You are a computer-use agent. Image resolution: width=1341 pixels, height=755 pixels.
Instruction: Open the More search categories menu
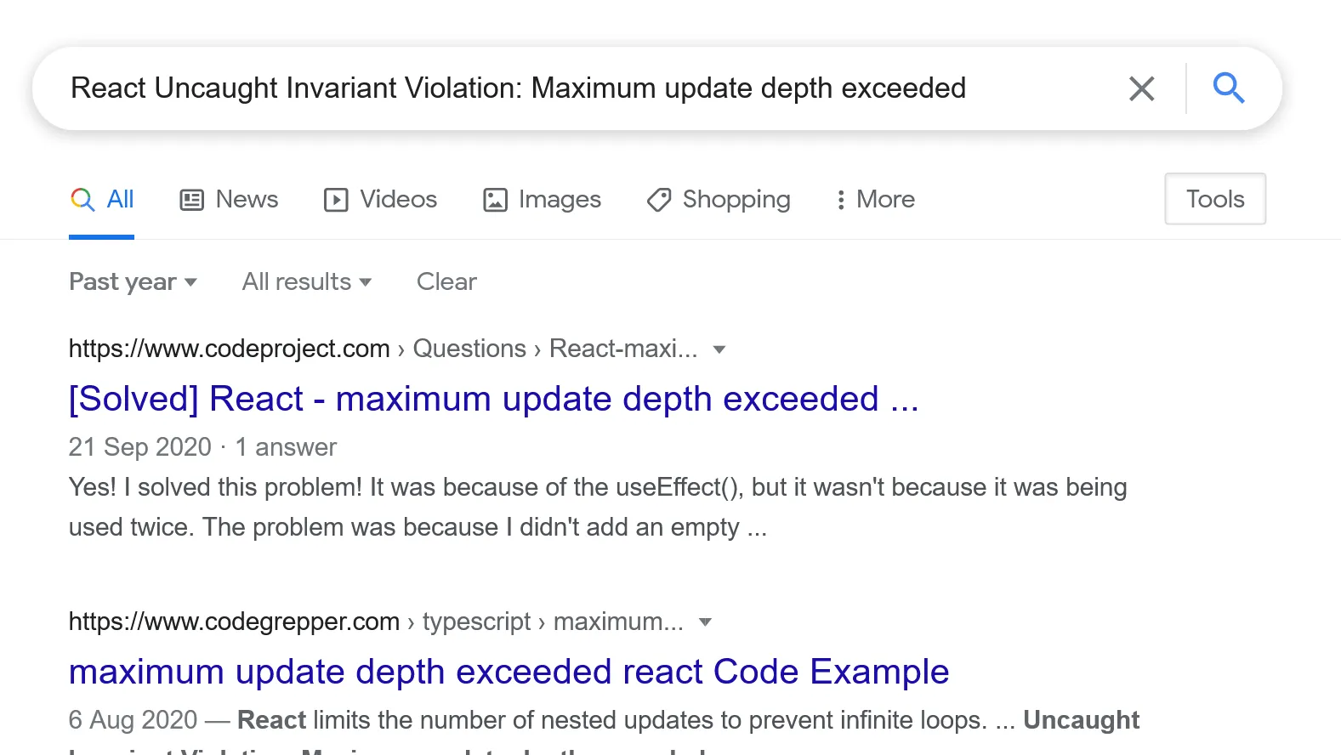[875, 199]
